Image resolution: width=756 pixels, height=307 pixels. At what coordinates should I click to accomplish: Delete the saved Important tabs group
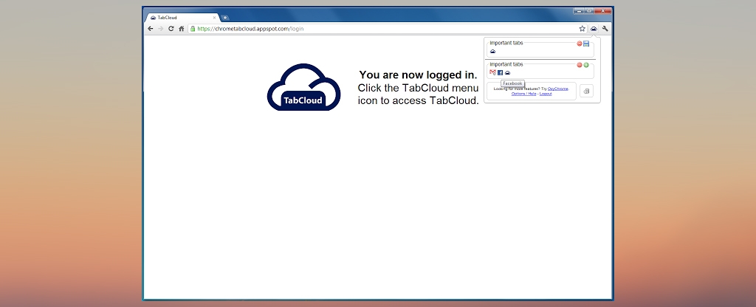pos(580,65)
